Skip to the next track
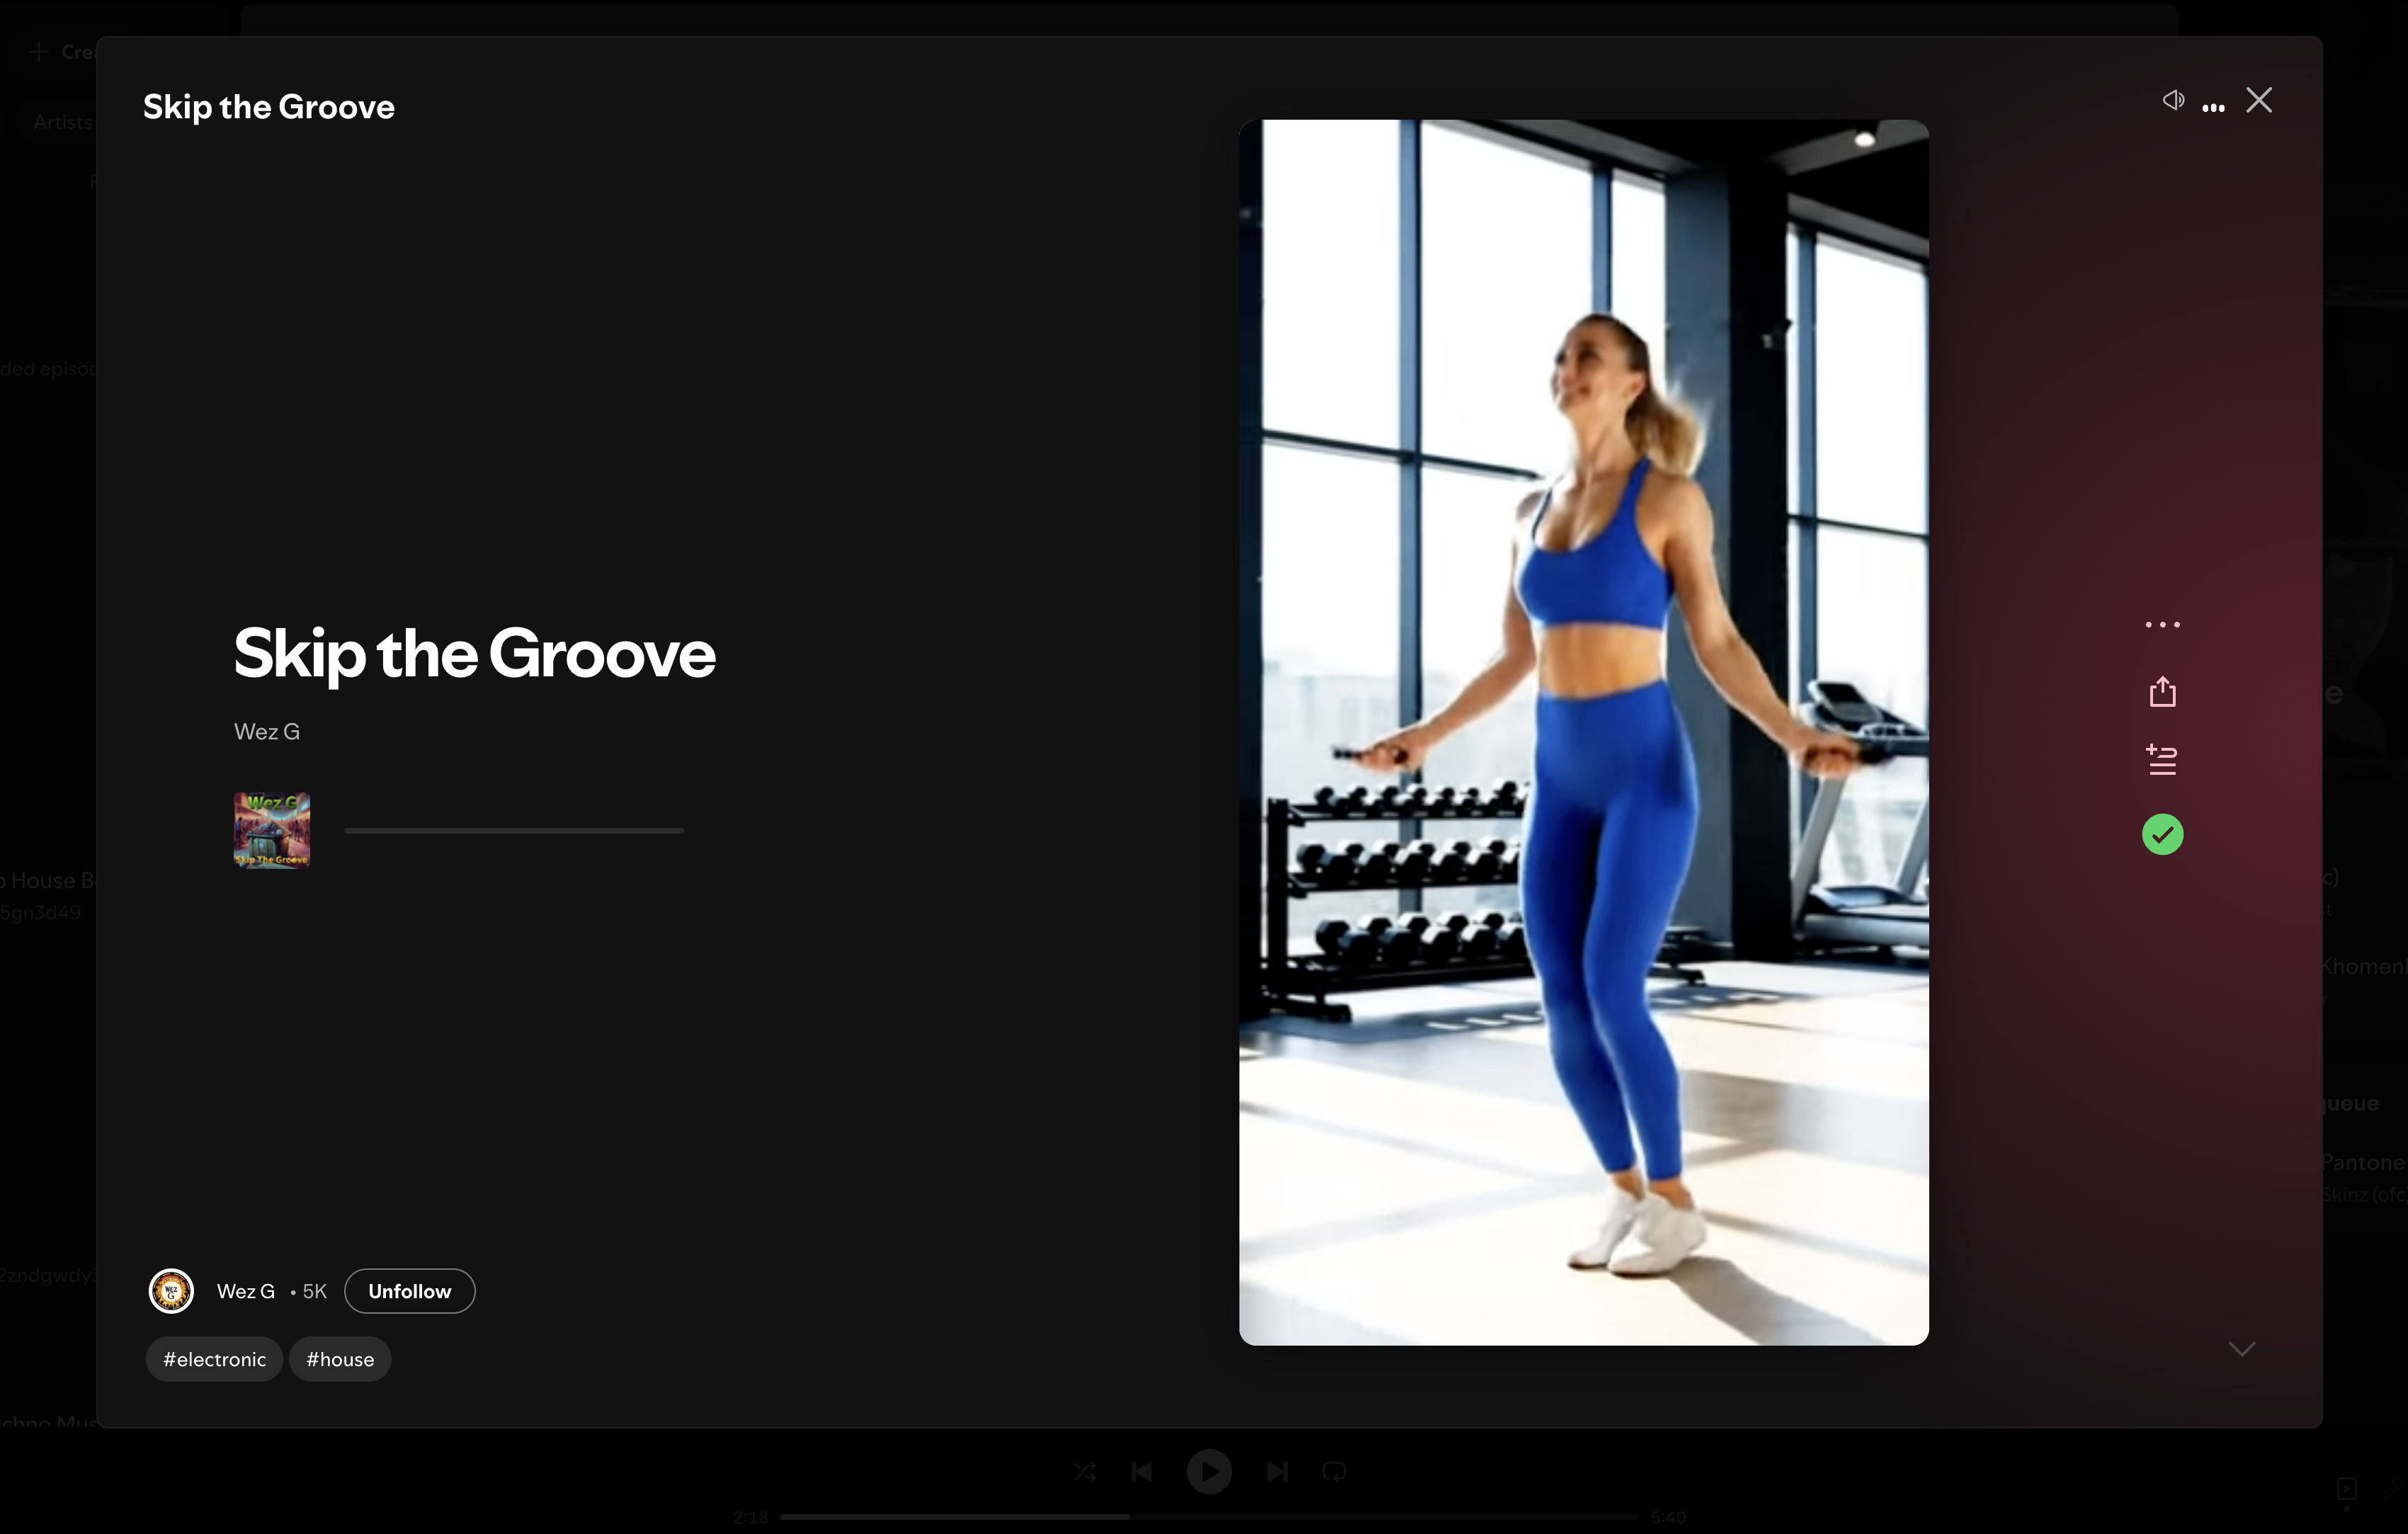Viewport: 2408px width, 1534px height. point(1277,1472)
